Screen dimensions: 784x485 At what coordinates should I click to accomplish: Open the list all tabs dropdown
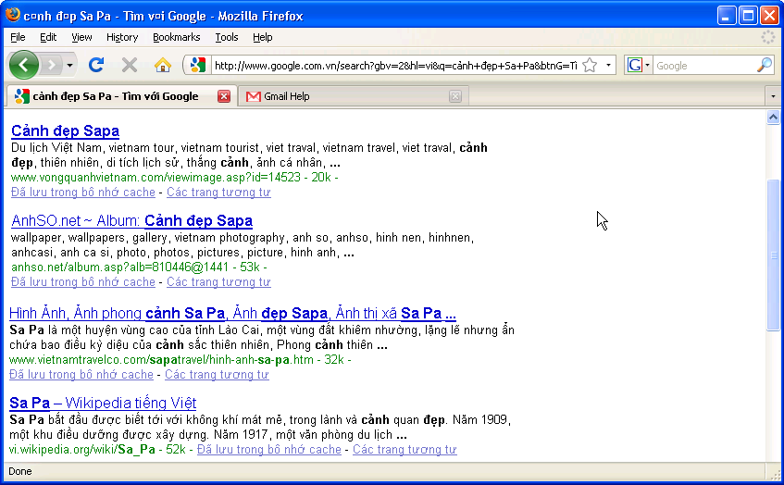pyautogui.click(x=773, y=96)
